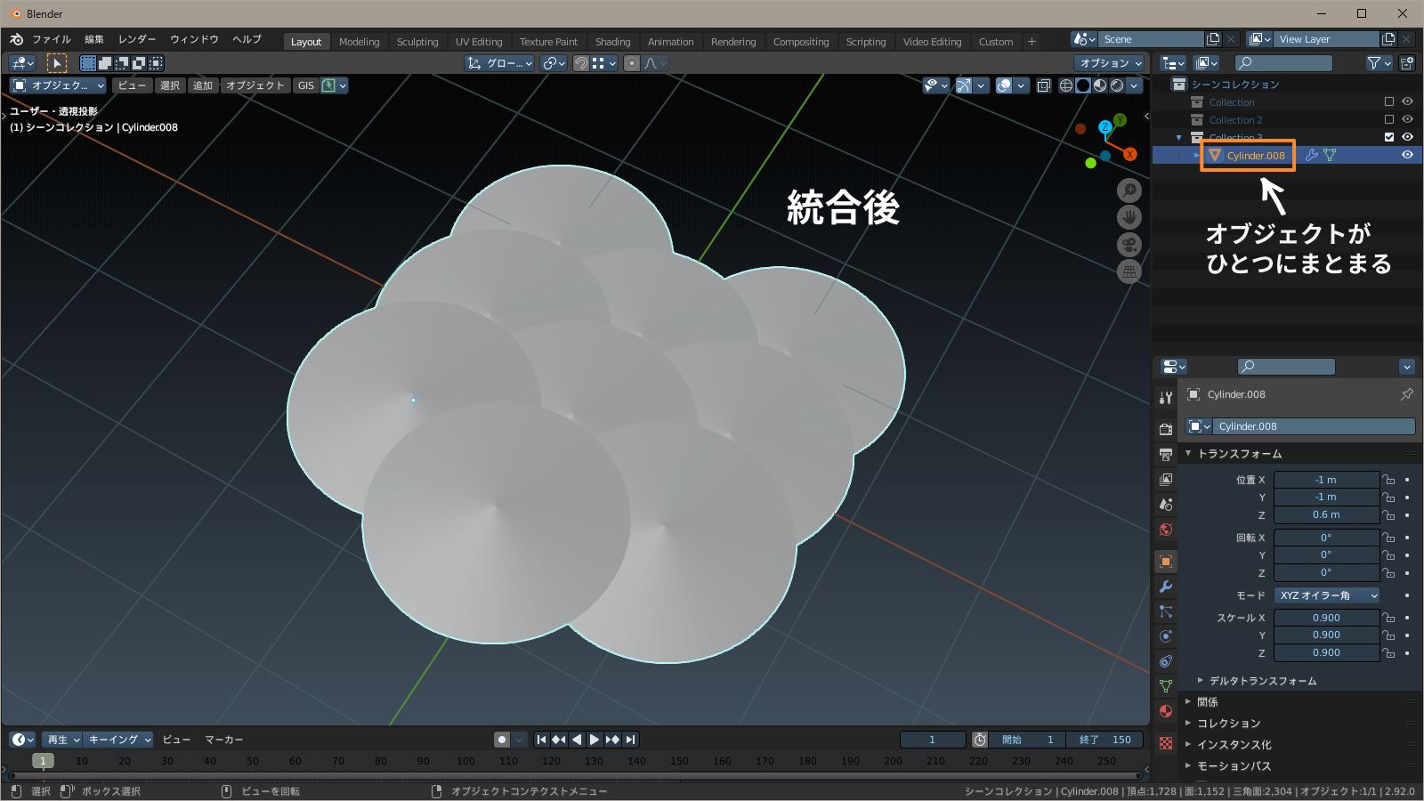Enable Material Preview viewport shading
Image resolution: width=1424 pixels, height=801 pixels.
(1101, 85)
